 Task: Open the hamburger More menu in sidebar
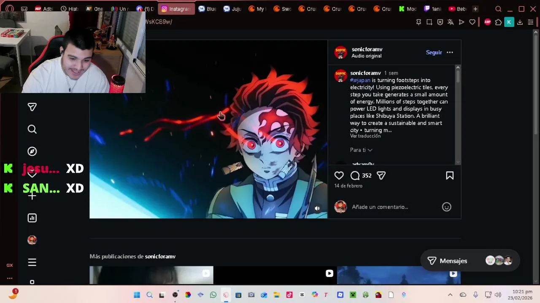click(32, 262)
